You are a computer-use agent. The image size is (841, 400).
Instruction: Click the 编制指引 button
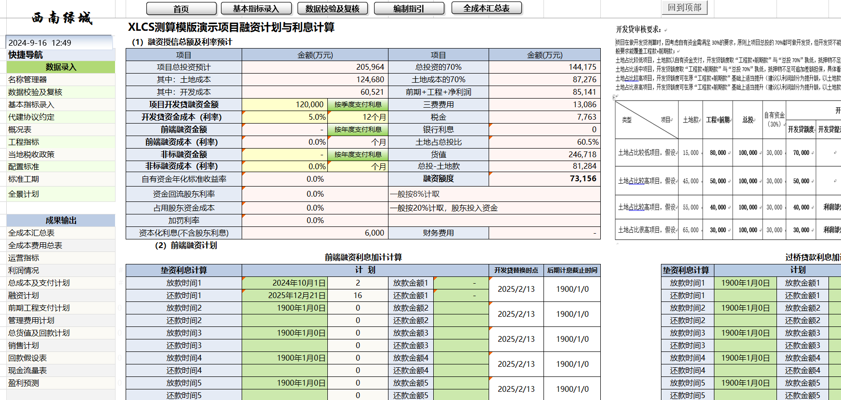(x=409, y=9)
